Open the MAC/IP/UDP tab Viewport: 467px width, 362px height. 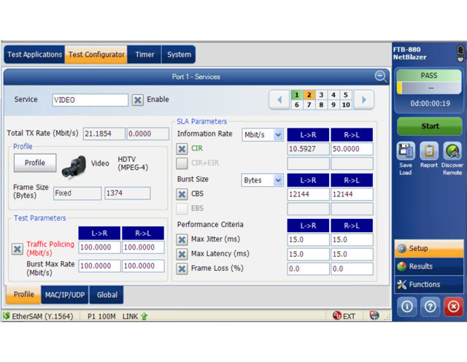tap(64, 295)
